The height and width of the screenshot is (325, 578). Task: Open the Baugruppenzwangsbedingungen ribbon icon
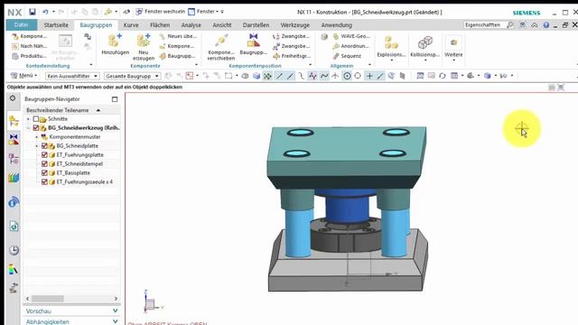(x=253, y=40)
